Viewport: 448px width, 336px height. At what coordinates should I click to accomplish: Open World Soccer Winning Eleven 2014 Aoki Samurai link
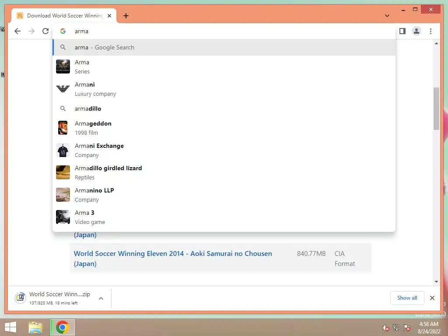pyautogui.click(x=172, y=258)
